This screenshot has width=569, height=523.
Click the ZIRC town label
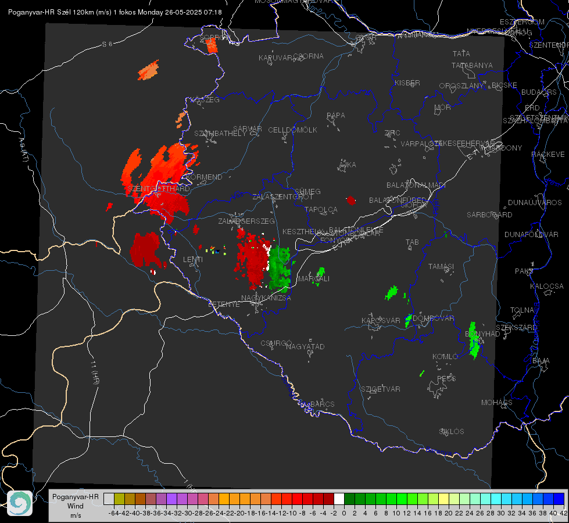(392, 133)
